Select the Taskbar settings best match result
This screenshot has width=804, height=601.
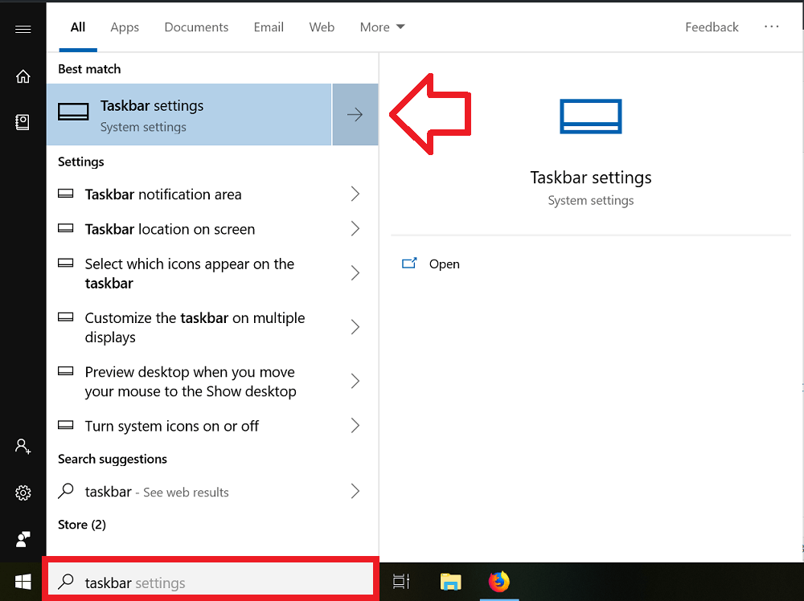161,114
